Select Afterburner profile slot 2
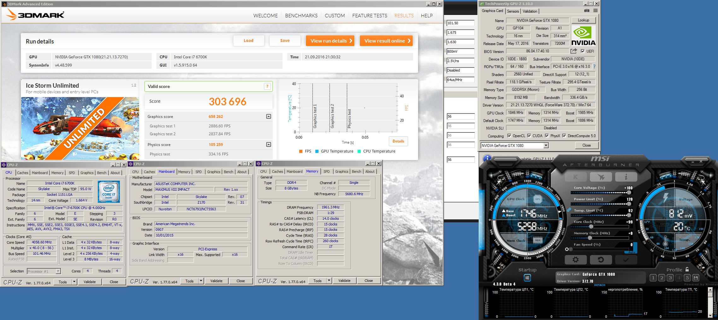This screenshot has height=320, width=718. [662, 278]
